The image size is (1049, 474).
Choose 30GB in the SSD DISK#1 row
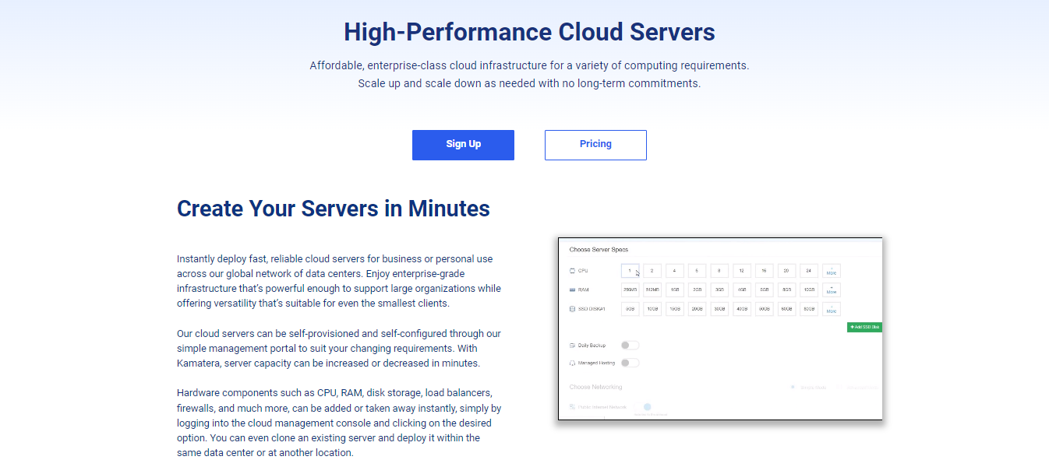pos(719,309)
